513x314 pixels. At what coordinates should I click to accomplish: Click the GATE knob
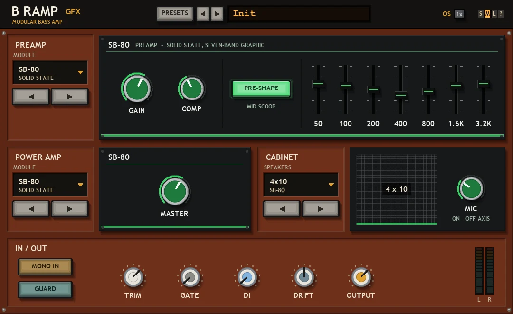190,277
